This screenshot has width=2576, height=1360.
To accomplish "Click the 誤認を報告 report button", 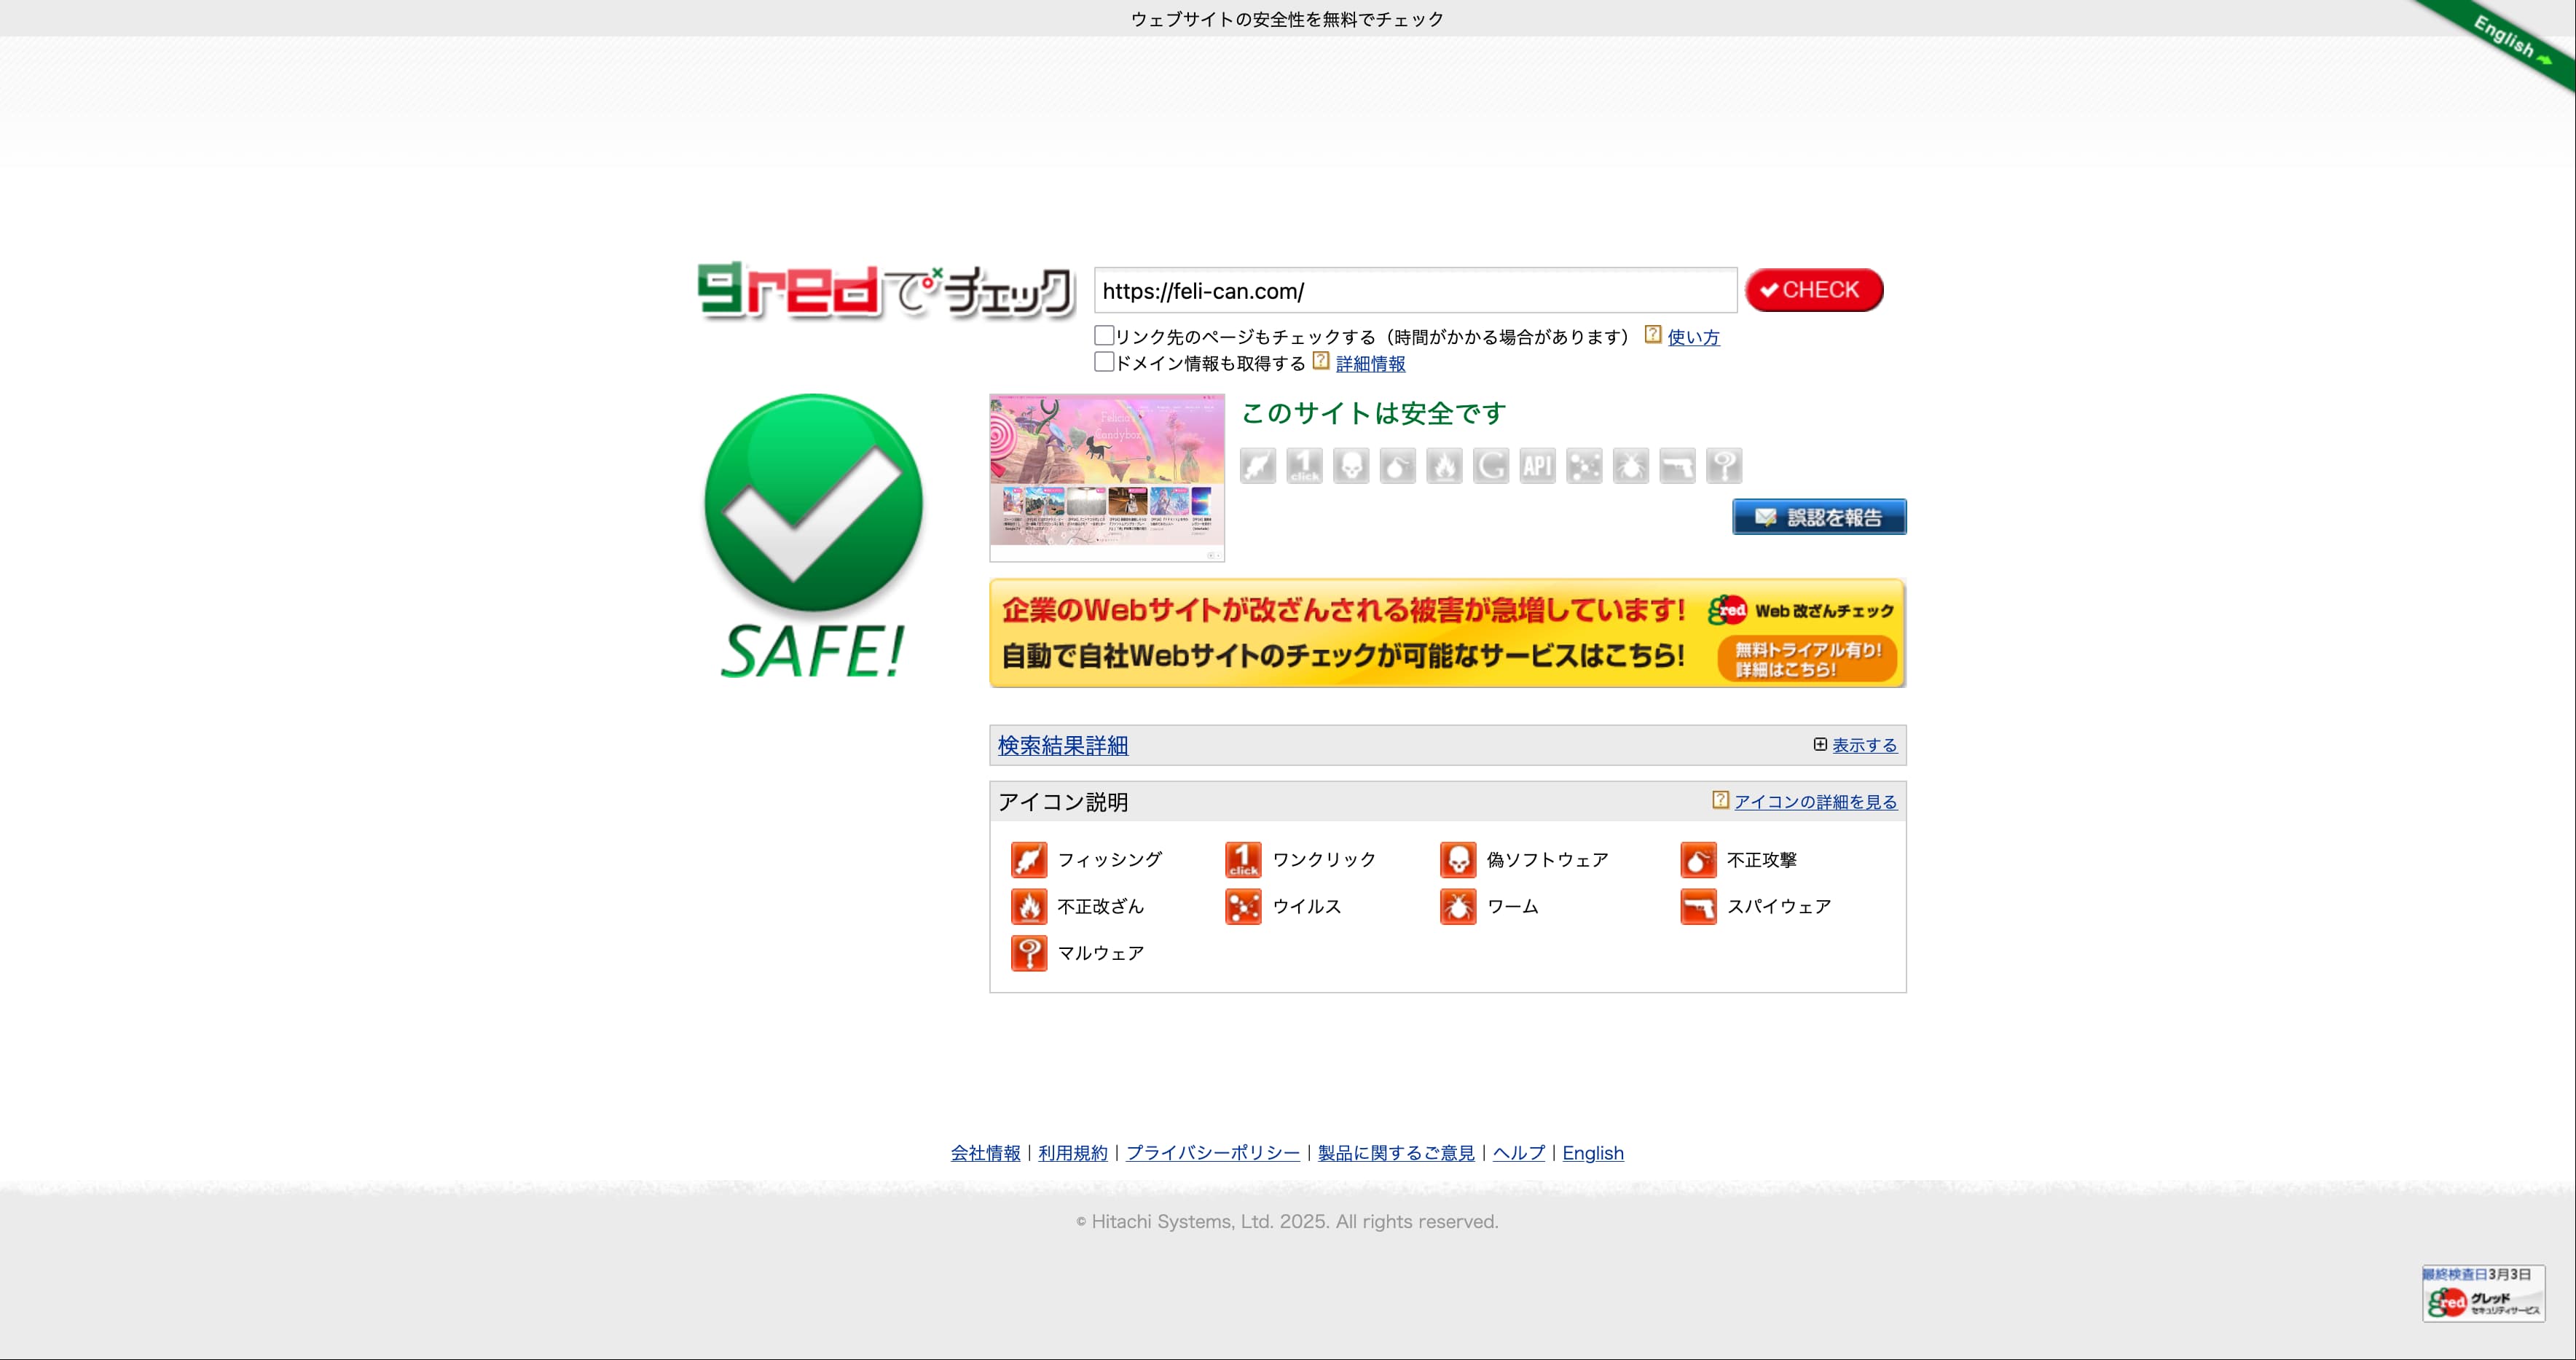I will [x=1819, y=517].
